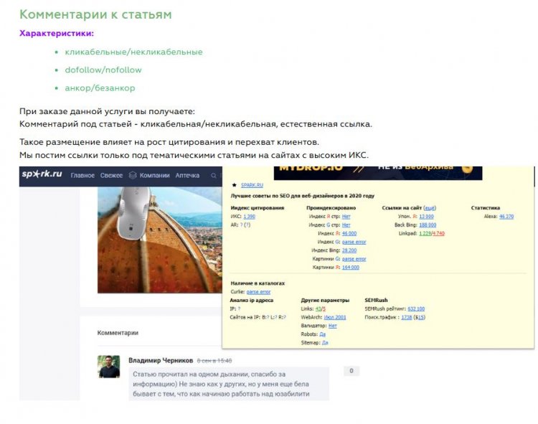Open Владимир Черников's avatar photo
538x424 pixels.
coord(109,367)
